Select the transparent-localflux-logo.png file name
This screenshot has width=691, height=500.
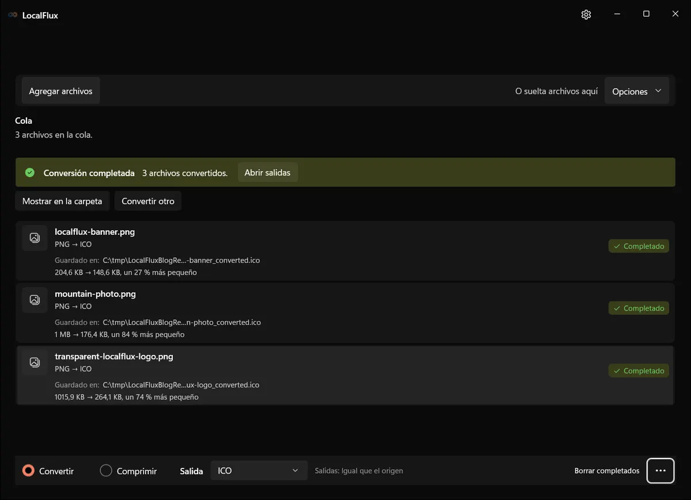tap(114, 357)
